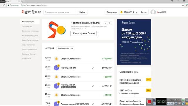188x106 pixels.
Task: Open Игры и сервисы in the sidebar
Action: [x=28, y=45]
